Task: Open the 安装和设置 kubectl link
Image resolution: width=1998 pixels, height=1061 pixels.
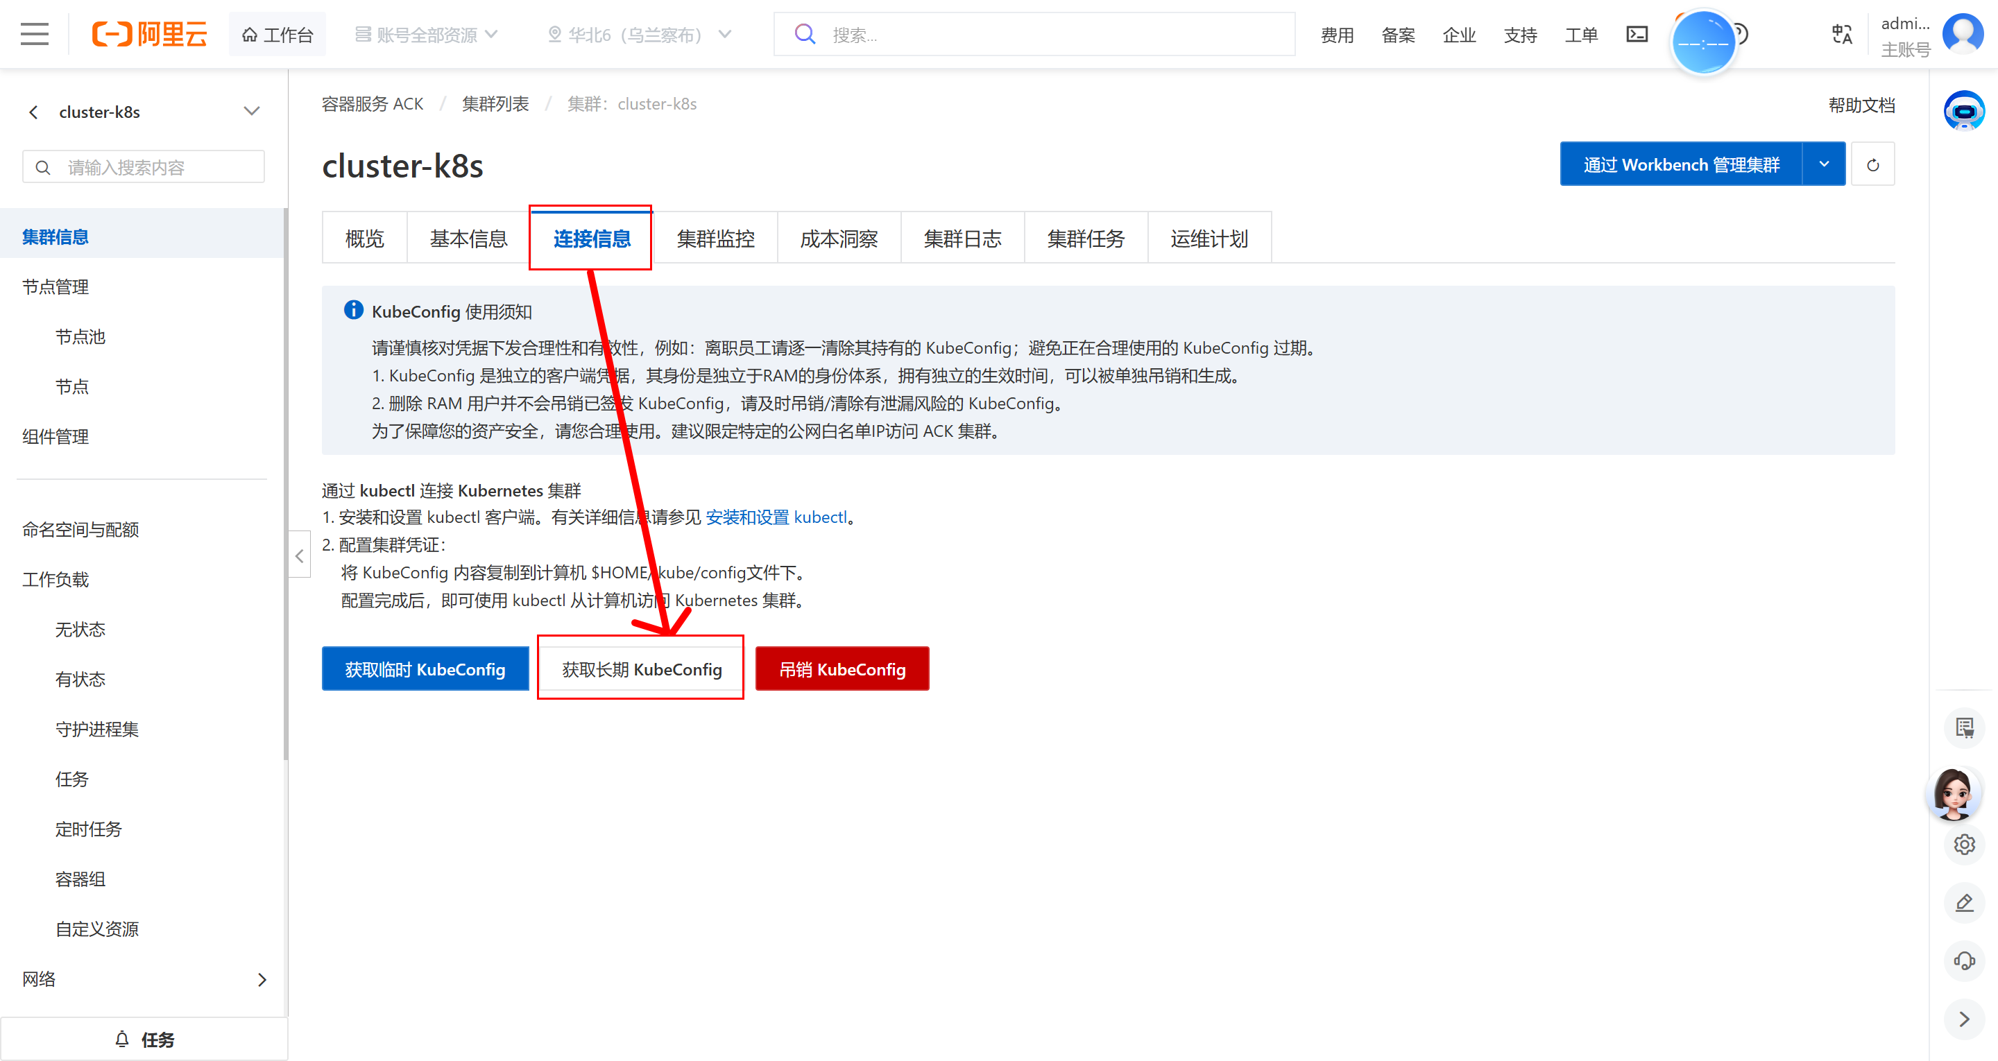Action: pyautogui.click(x=776, y=517)
